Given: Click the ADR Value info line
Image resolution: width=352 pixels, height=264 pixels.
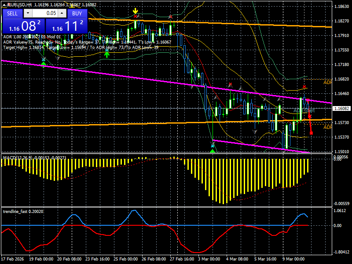Looking at the screenshot, I should pos(87,42).
